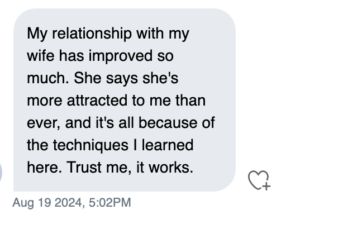Click the "Aug 19" date portion
This screenshot has width=343, height=229.
(32, 203)
